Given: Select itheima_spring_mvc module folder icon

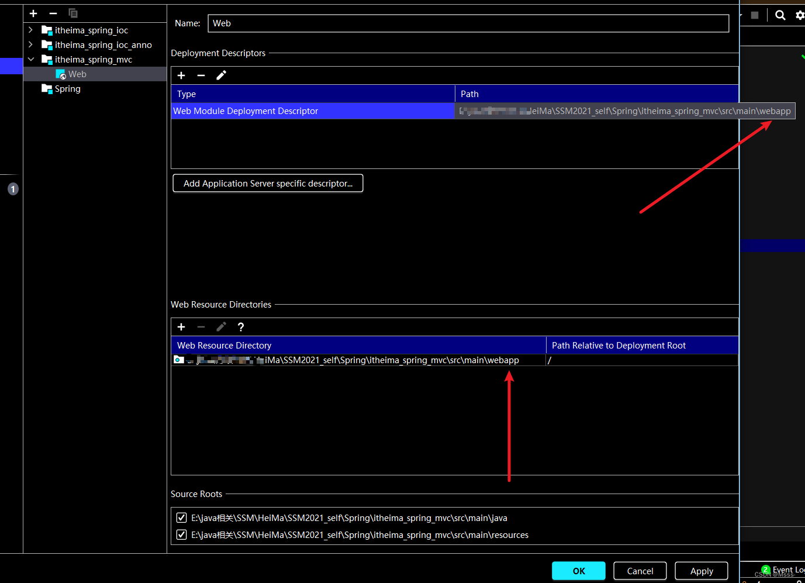Looking at the screenshot, I should click(47, 59).
